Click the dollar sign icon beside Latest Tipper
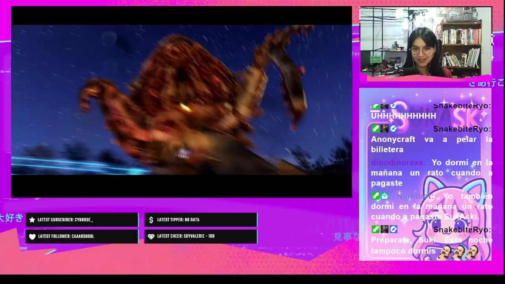This screenshot has width=505, height=284. 151,220
